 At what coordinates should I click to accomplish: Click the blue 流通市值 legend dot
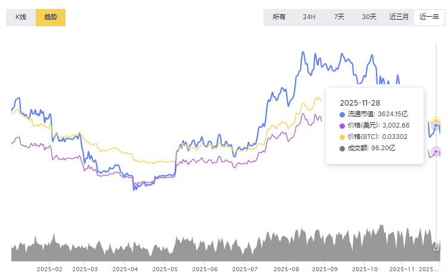[x=342, y=114]
